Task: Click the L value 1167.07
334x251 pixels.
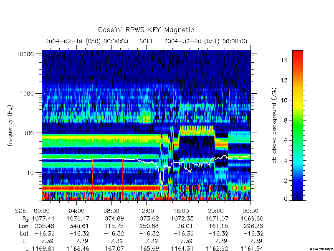Action: point(113,248)
